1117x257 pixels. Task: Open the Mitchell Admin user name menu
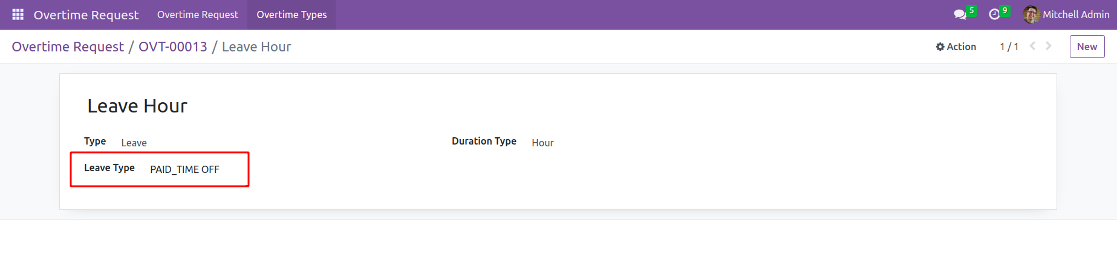coord(1076,15)
